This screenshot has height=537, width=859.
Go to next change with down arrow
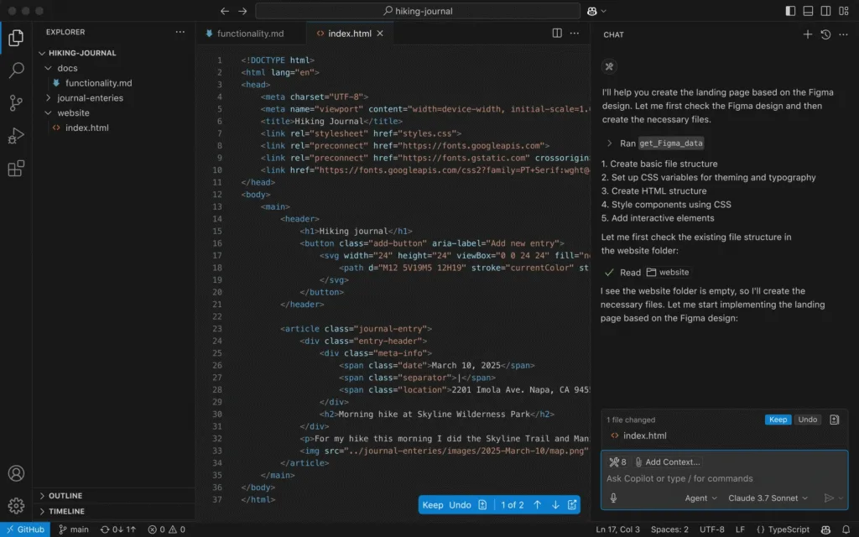555,505
